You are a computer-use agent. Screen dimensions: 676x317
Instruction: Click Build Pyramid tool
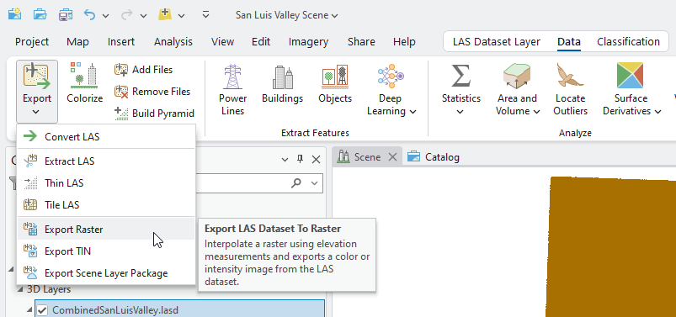tap(155, 114)
